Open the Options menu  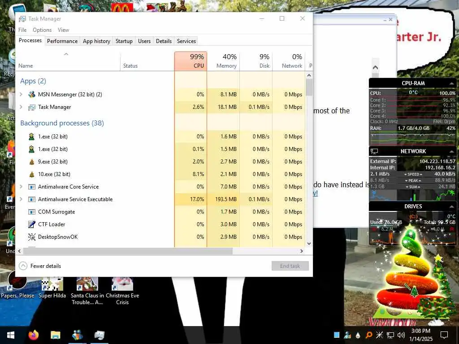pyautogui.click(x=42, y=30)
